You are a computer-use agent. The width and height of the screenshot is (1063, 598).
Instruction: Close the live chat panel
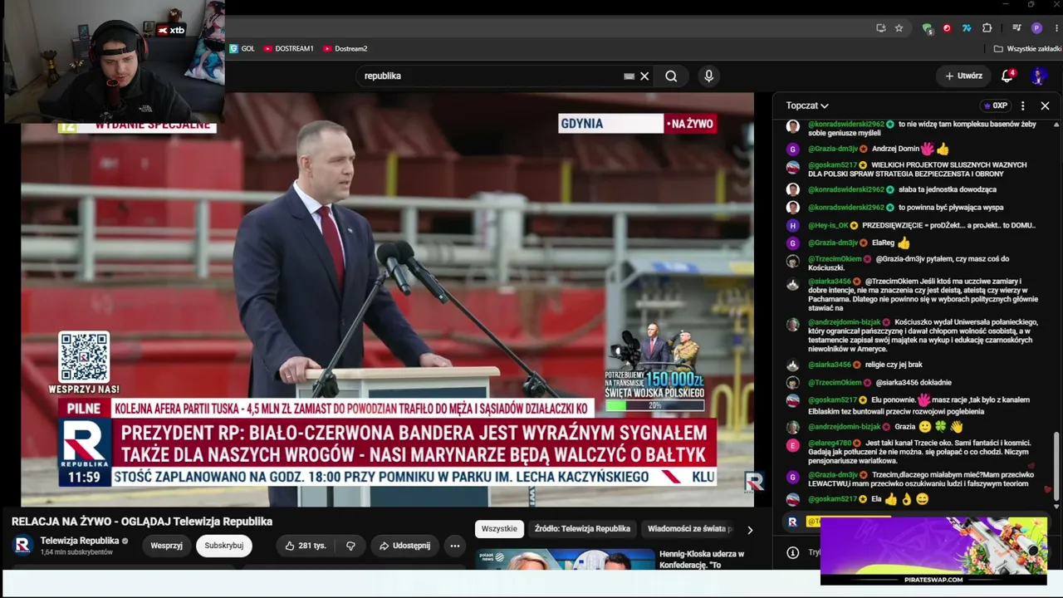1045,105
